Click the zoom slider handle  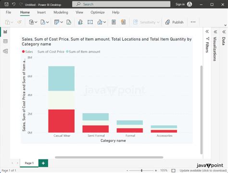[141, 171]
